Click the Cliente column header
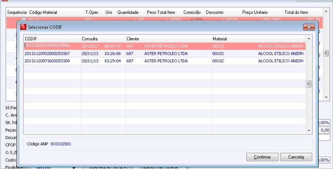 coord(169,39)
